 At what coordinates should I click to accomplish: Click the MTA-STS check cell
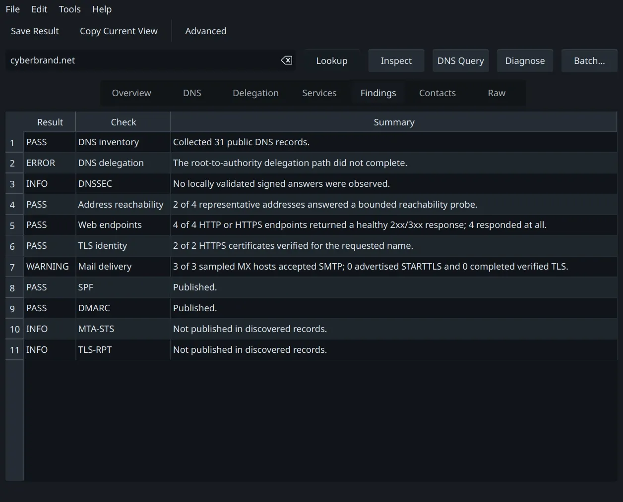click(123, 329)
